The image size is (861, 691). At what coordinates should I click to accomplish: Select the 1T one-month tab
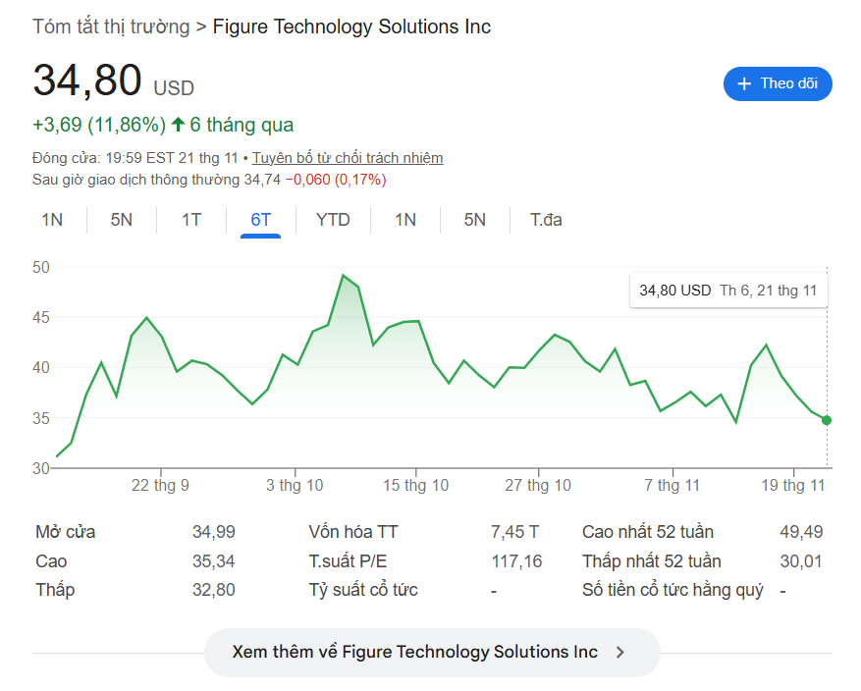191,220
